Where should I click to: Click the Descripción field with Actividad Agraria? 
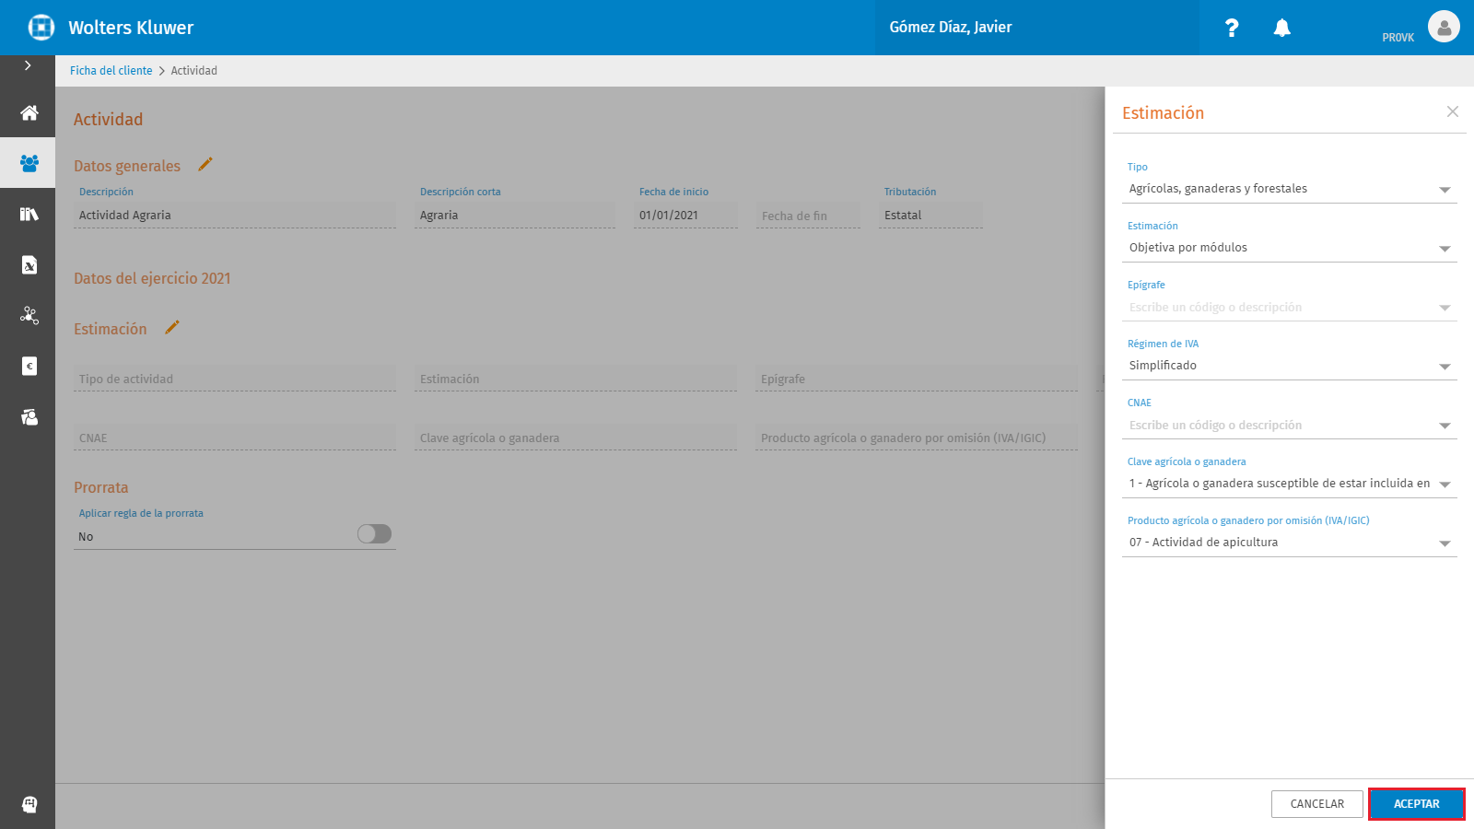pyautogui.click(x=235, y=216)
